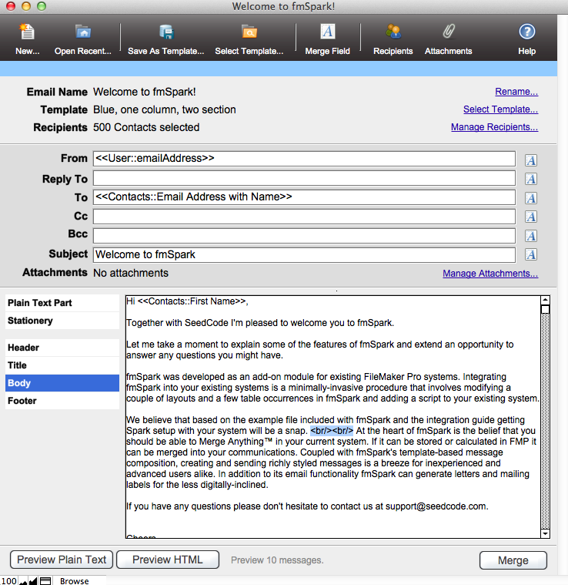This screenshot has height=585, width=568.
Task: Open the Manage Recipients... link
Action: coord(494,127)
